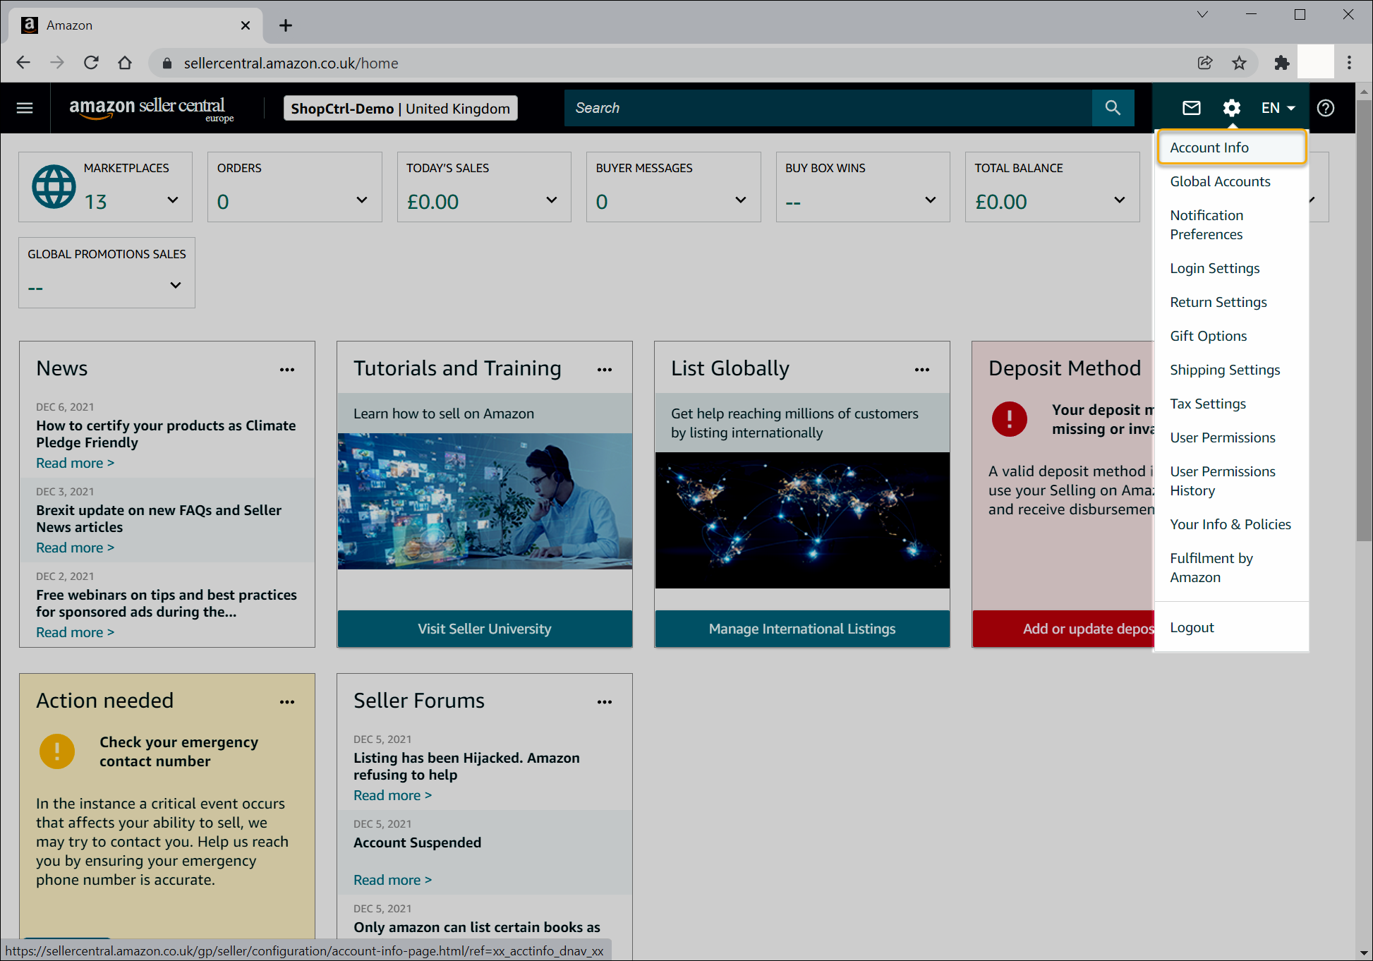Image resolution: width=1373 pixels, height=961 pixels.
Task: Select Global Accounts menu item
Action: (1220, 181)
